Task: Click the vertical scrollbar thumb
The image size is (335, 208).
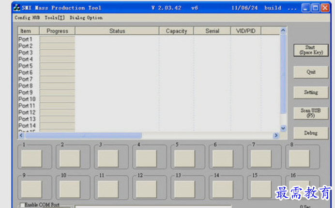Action: (283, 74)
